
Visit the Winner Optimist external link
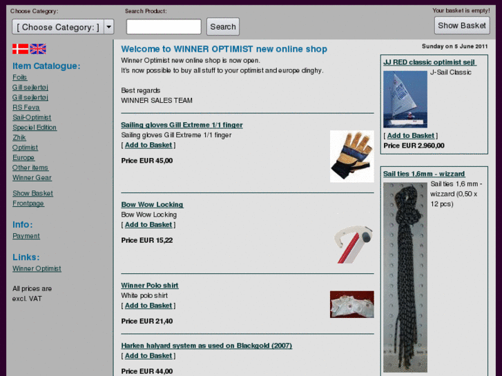[x=37, y=268]
